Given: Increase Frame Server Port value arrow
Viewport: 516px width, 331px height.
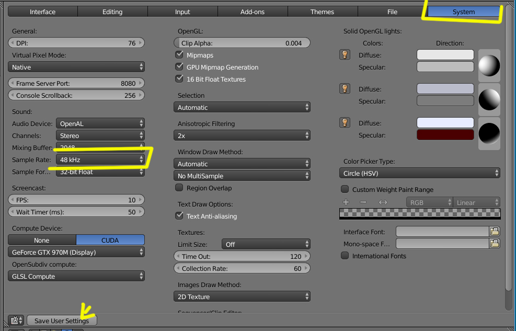Looking at the screenshot, I should click(x=141, y=83).
